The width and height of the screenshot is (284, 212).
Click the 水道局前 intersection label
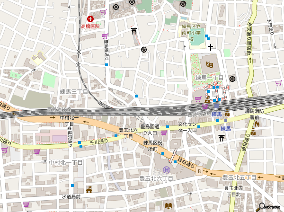(71, 196)
